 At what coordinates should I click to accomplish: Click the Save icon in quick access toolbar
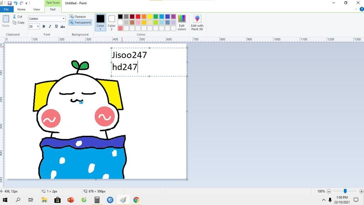(x=10, y=3)
